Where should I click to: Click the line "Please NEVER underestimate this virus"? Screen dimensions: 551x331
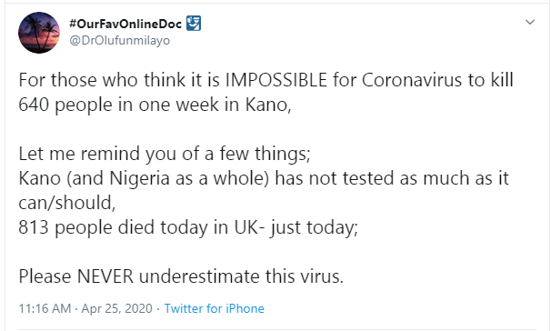click(x=181, y=276)
